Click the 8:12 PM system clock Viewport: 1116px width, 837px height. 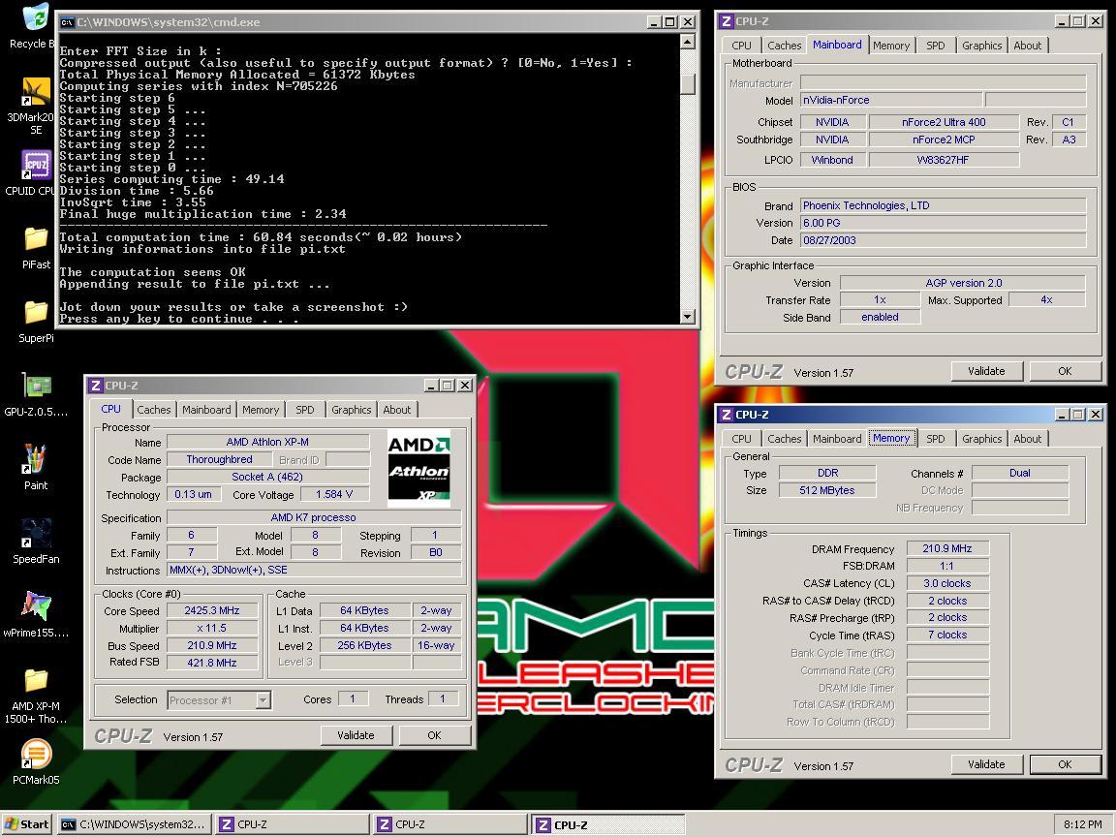[1082, 824]
